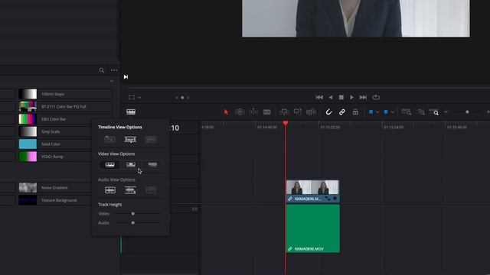Viewport: 490px width, 275px height.
Task: Click ruler timecode 01:15:24:00
Action: [x=394, y=128]
